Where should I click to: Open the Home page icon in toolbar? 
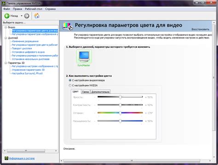click(x=37, y=16)
